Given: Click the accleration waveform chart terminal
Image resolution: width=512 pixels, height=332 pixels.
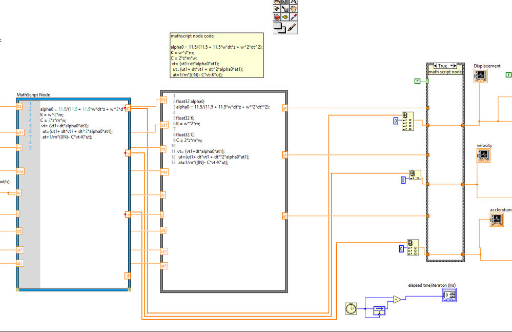Looking at the screenshot, I should pyautogui.click(x=497, y=220).
